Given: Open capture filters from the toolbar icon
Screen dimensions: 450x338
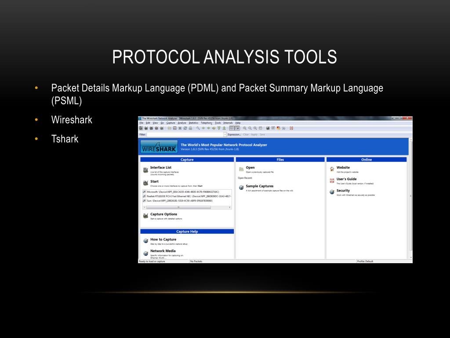Looking at the screenshot, I should tap(268, 128).
